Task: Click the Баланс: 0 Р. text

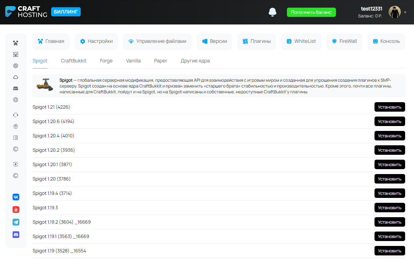Action: coord(370,16)
